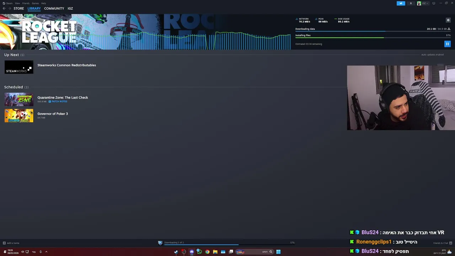Click the NETWORK 70.2 MB/s stat
455x256 pixels.
pyautogui.click(x=303, y=20)
